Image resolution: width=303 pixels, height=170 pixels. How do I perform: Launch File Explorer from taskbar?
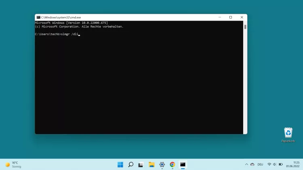coord(151,165)
